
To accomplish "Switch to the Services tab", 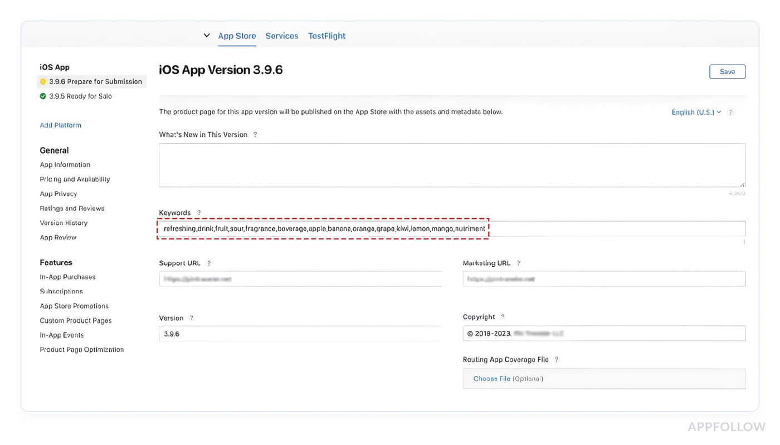I will pos(281,36).
